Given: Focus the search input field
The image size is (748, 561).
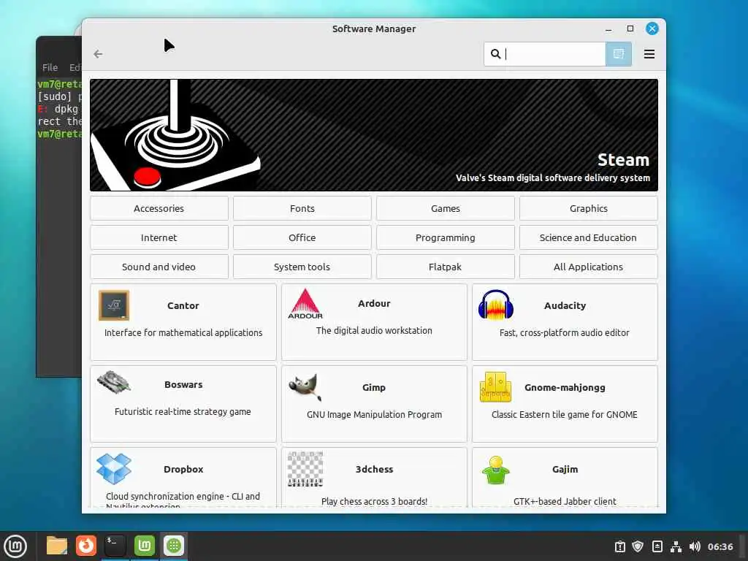Looking at the screenshot, I should (545, 54).
